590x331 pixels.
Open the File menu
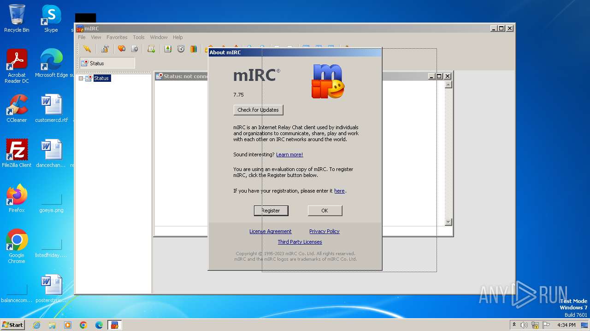click(82, 37)
